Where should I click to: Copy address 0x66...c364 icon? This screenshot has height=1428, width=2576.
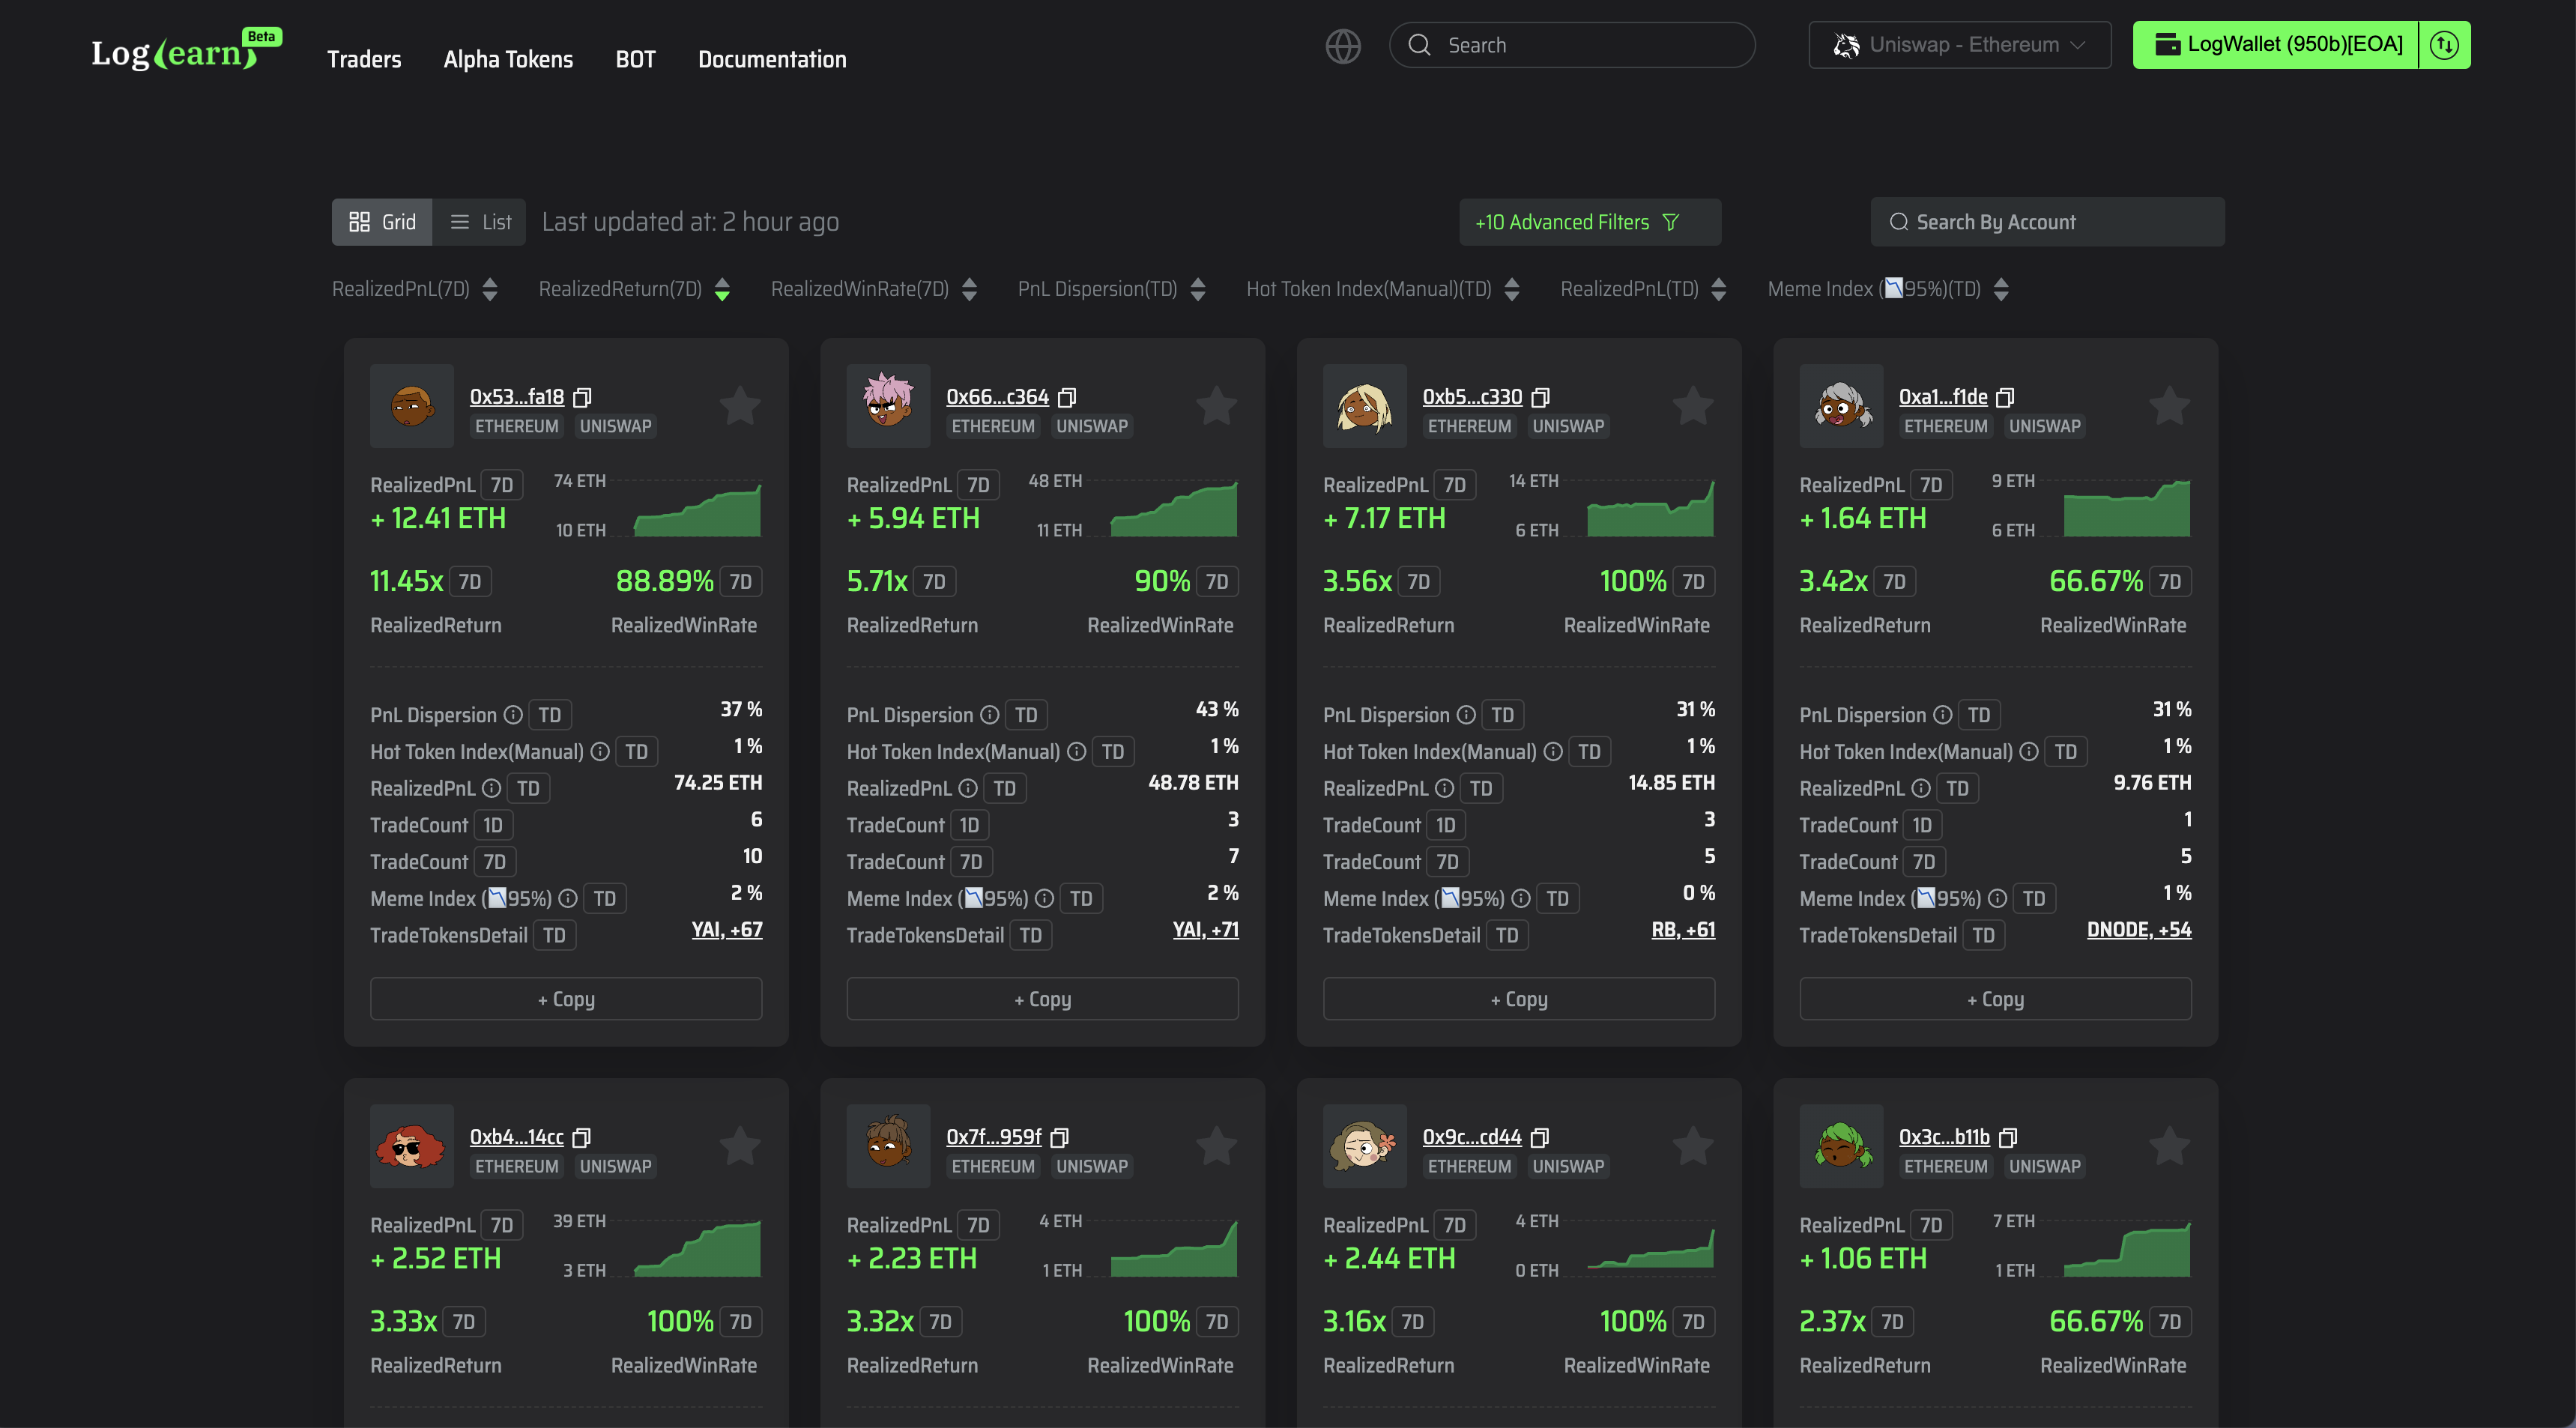(1067, 397)
